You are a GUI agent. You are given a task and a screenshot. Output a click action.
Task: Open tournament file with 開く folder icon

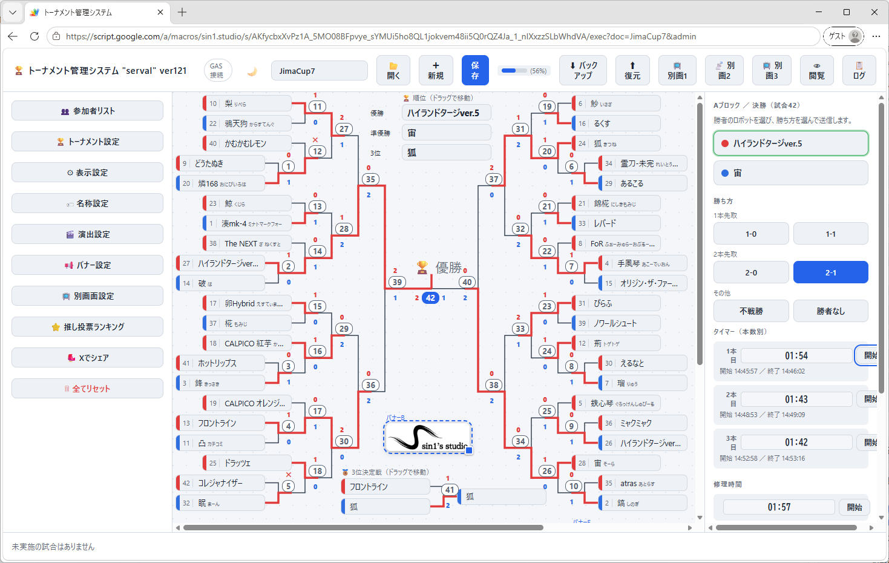pos(393,70)
